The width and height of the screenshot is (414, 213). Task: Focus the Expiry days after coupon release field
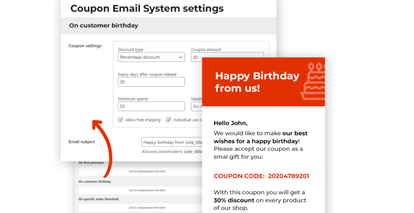(151, 82)
